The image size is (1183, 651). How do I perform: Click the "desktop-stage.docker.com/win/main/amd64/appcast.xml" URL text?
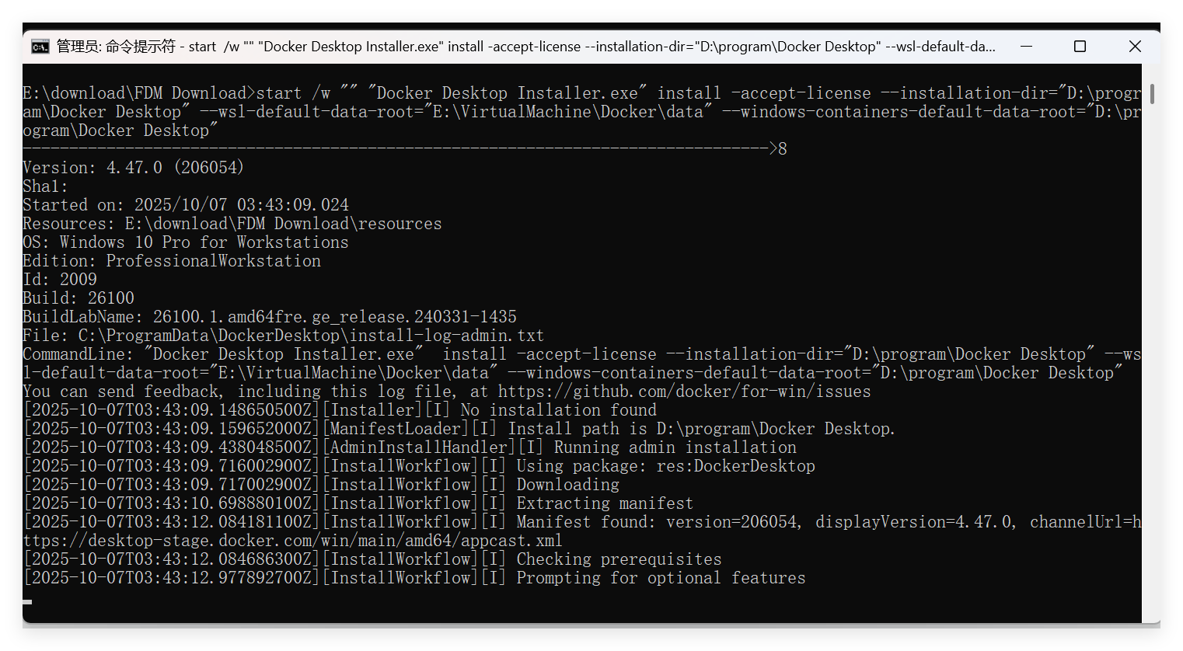click(325, 541)
